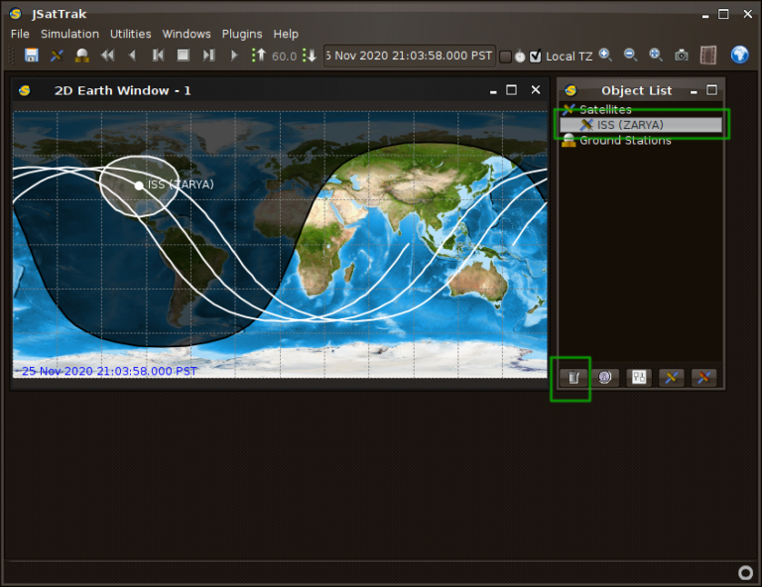The image size is (762, 587).
Task: Click the zoom out magnifier icon
Action: pyautogui.click(x=630, y=56)
